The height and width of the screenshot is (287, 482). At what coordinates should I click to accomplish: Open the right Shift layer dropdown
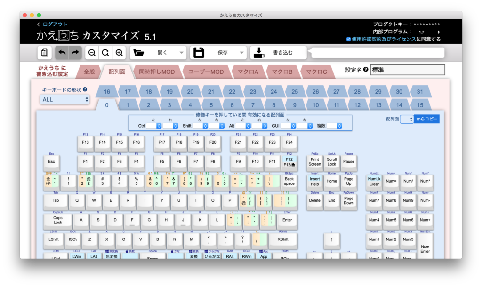(x=217, y=126)
